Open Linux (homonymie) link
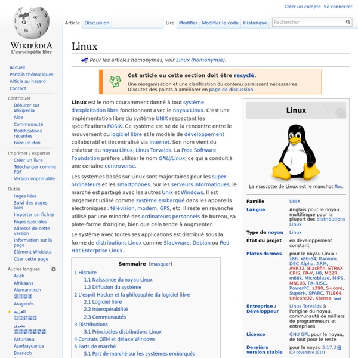Viewport: 358px width, 358px height. click(x=200, y=60)
